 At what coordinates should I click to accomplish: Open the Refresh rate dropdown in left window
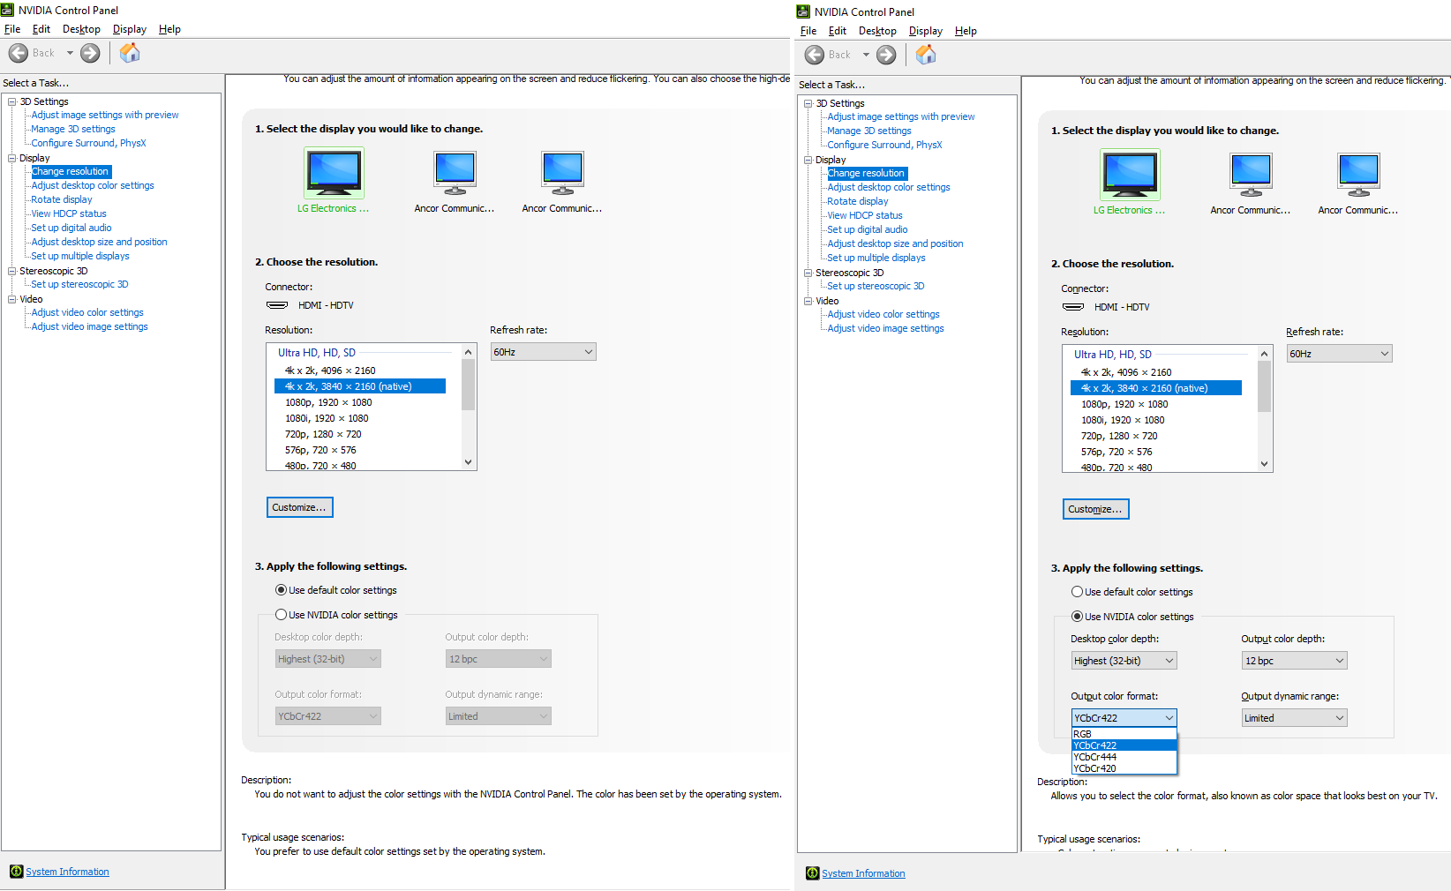543,352
